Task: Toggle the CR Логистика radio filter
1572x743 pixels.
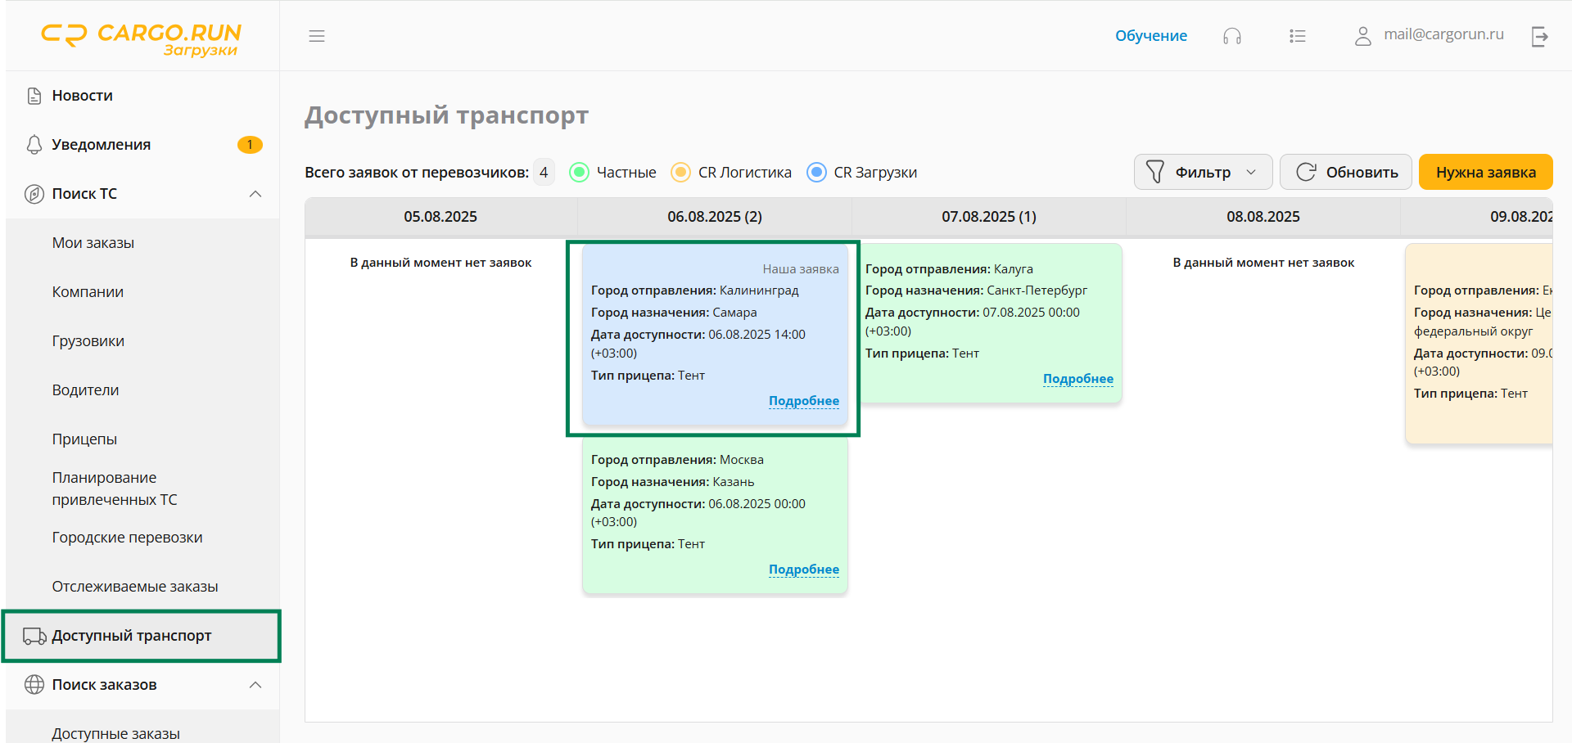Action: coord(680,173)
